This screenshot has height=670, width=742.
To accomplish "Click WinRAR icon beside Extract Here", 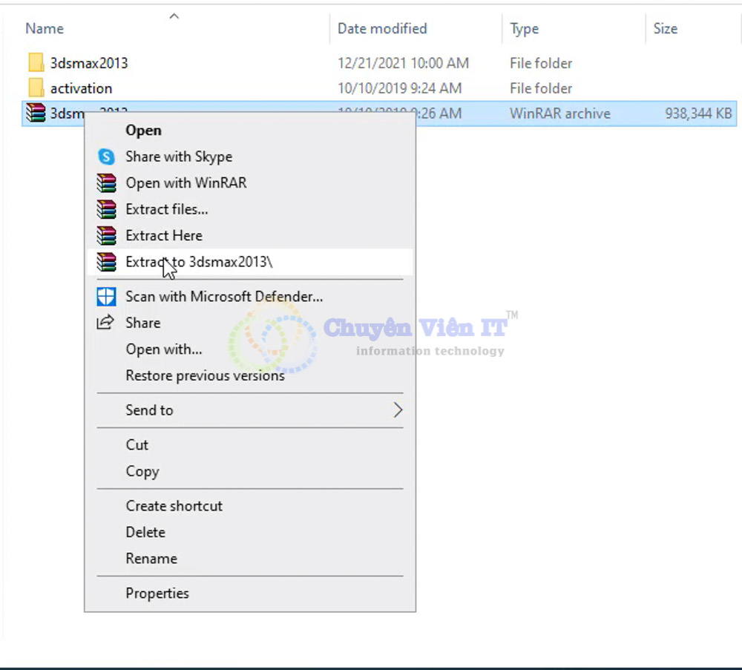I will pyautogui.click(x=106, y=236).
